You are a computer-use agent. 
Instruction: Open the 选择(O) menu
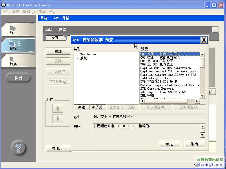pyautogui.click(x=29, y=12)
